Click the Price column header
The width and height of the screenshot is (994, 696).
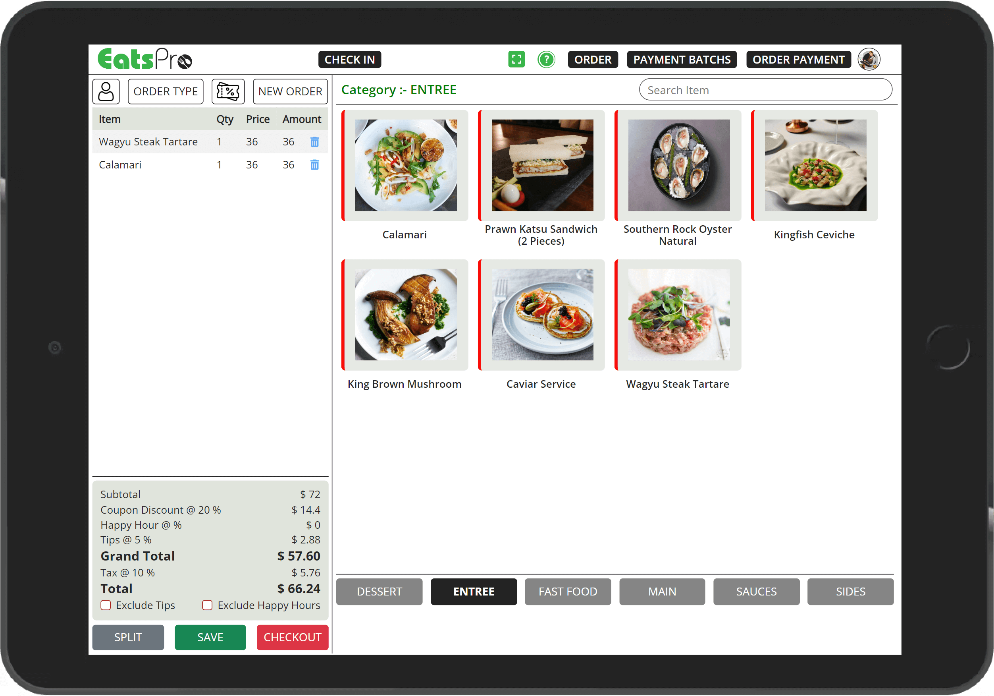click(x=258, y=119)
